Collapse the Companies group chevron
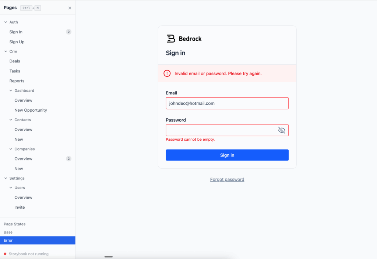This screenshot has height=259, width=377. 11,149
